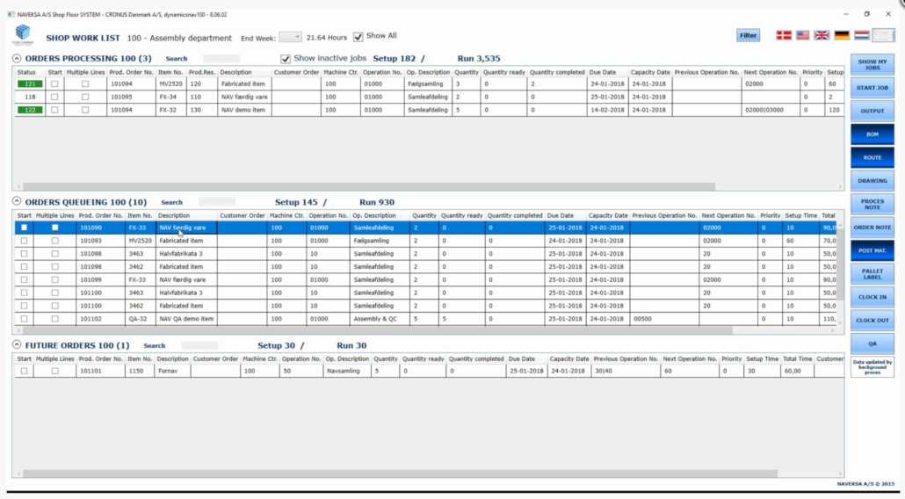This screenshot has height=499, width=905.
Task: Sort Orders Processing by Status column header
Action: (x=26, y=72)
